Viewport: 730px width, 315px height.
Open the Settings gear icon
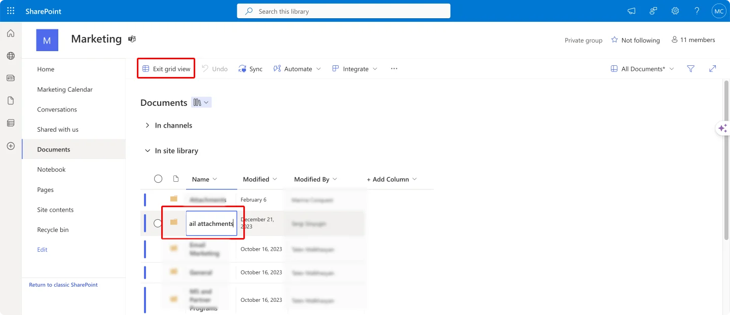(x=675, y=11)
